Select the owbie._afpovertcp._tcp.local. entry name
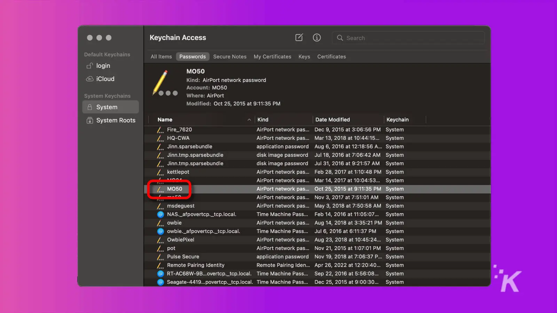557x313 pixels. [x=203, y=231]
